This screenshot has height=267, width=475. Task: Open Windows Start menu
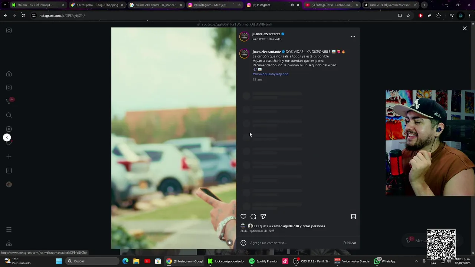pos(59,261)
